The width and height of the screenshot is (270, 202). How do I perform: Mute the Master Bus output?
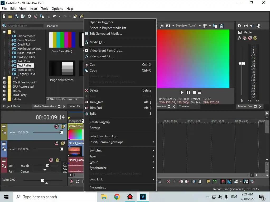tap(250, 38)
